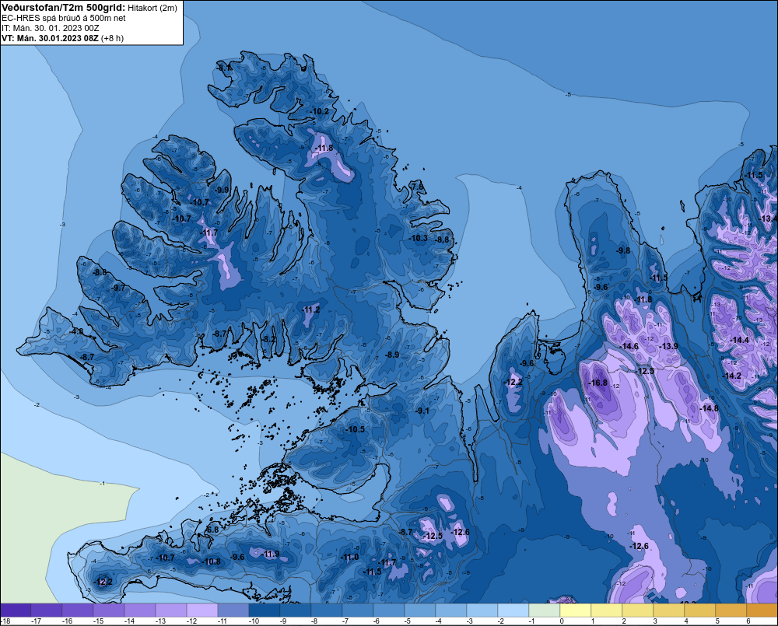Viewport: 778px width, 626px height.
Task: Click the '(+8 h)' forecast offset text
Action: point(112,38)
